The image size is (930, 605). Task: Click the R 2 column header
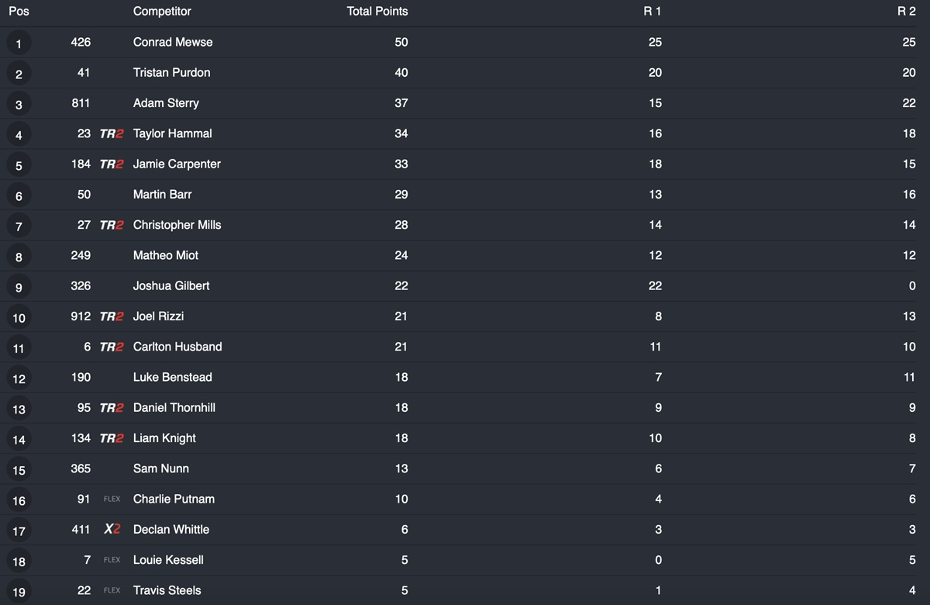pos(906,12)
